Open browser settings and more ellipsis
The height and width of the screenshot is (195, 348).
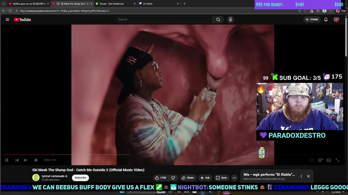(x=331, y=11)
